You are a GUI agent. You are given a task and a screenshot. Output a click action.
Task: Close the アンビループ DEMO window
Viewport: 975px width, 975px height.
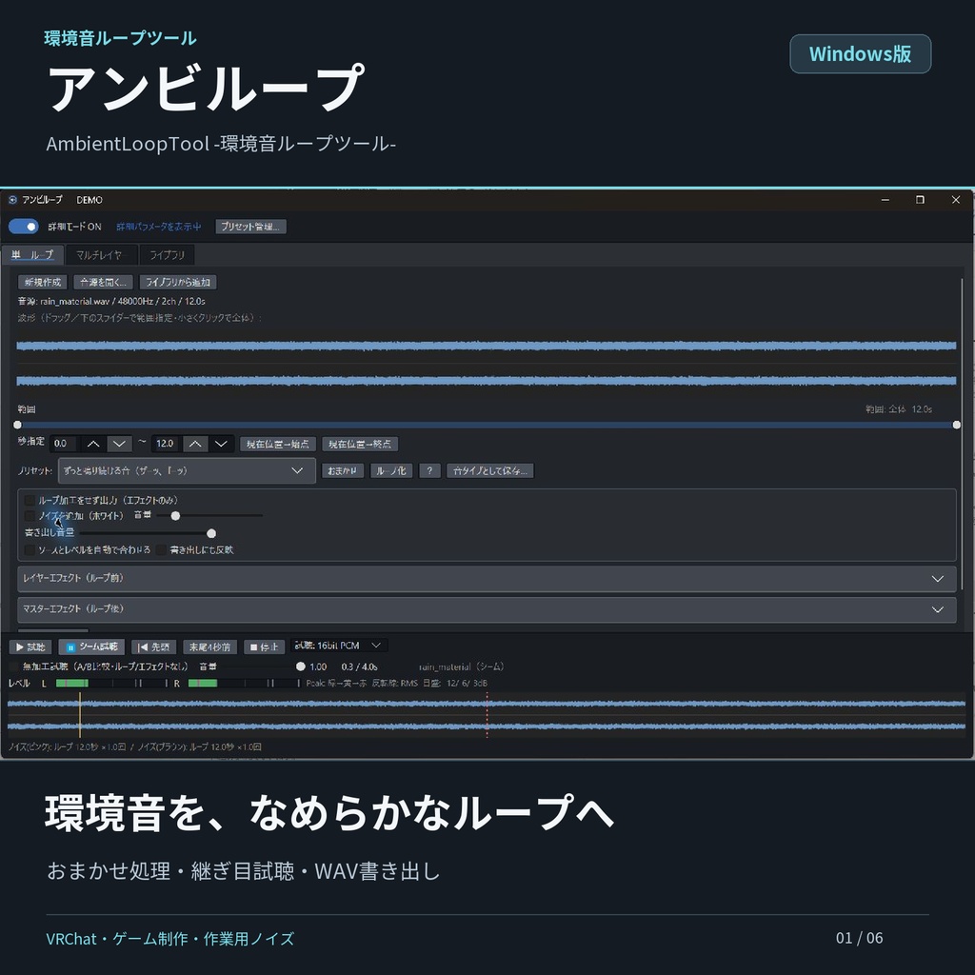point(956,200)
